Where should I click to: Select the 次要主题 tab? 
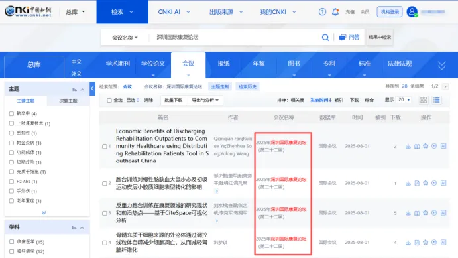click(68, 101)
